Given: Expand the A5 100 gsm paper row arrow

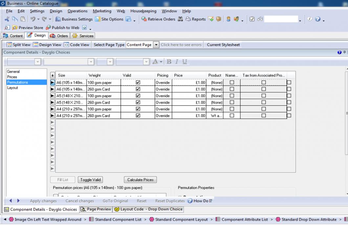Looking at the screenshot, I should click(53, 96).
